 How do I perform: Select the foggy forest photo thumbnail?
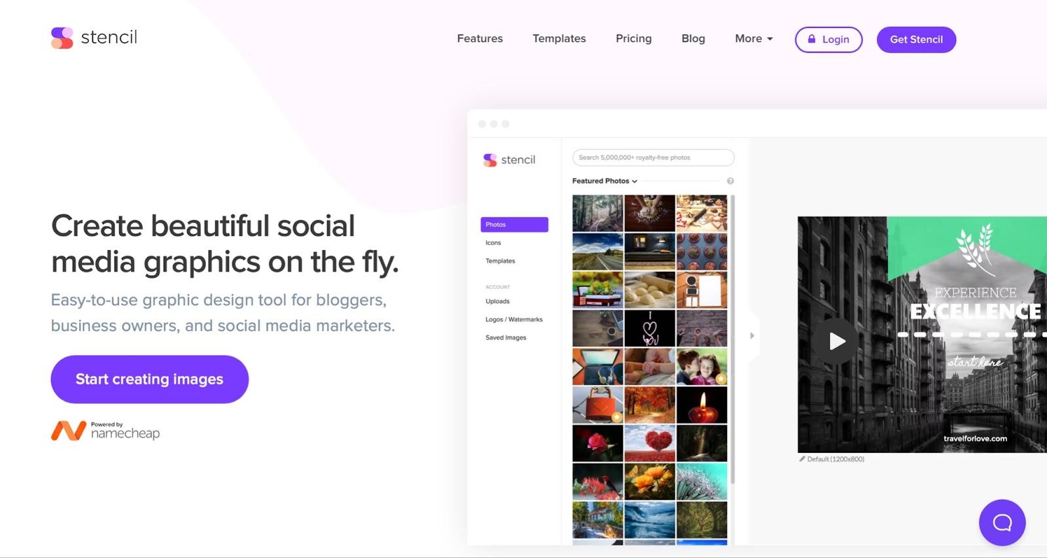click(597, 213)
